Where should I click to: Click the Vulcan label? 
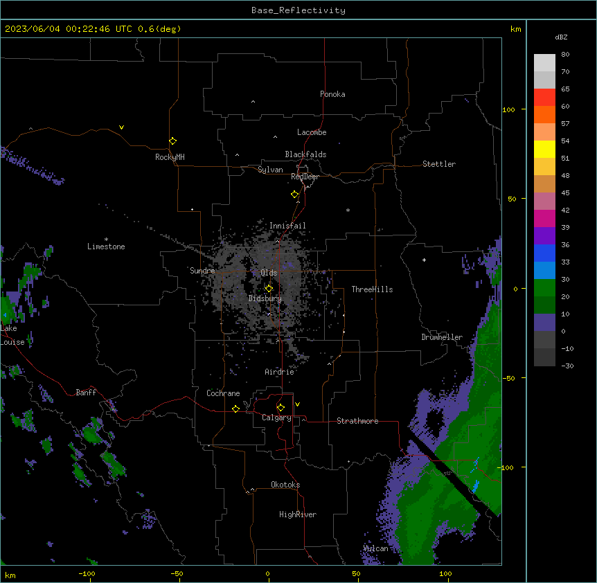pyautogui.click(x=375, y=548)
